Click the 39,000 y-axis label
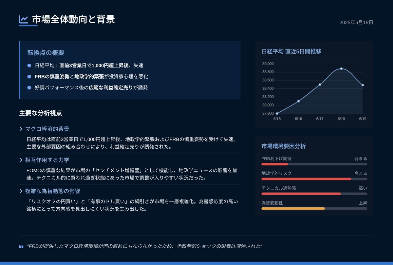This screenshot has height=265, width=393. tap(268, 64)
